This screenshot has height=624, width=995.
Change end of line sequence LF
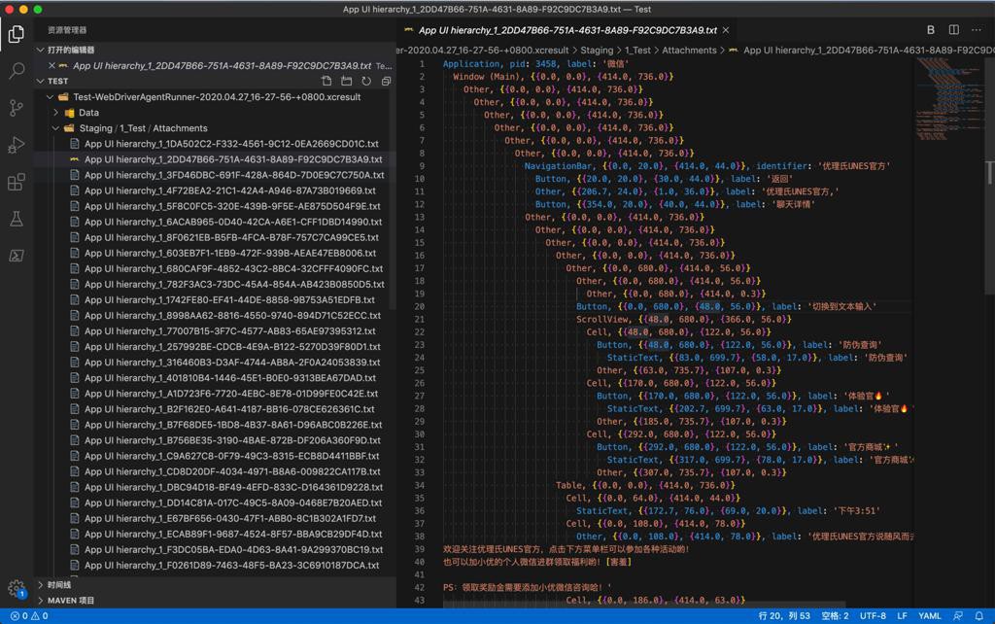coord(902,616)
